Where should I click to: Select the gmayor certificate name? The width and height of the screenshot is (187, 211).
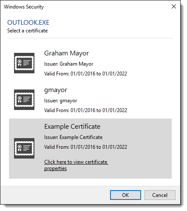point(56,90)
